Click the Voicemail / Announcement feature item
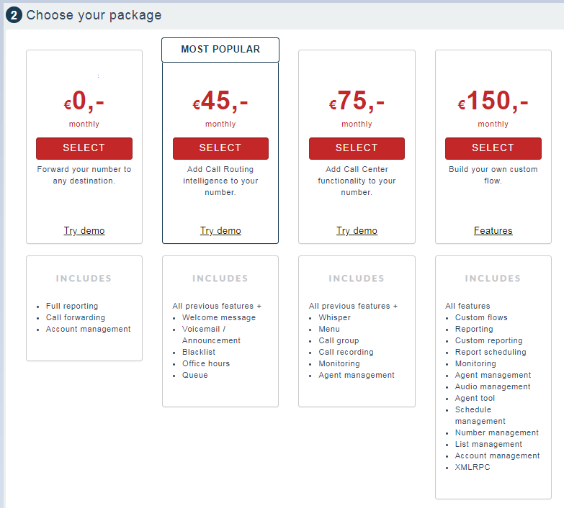 click(x=212, y=335)
